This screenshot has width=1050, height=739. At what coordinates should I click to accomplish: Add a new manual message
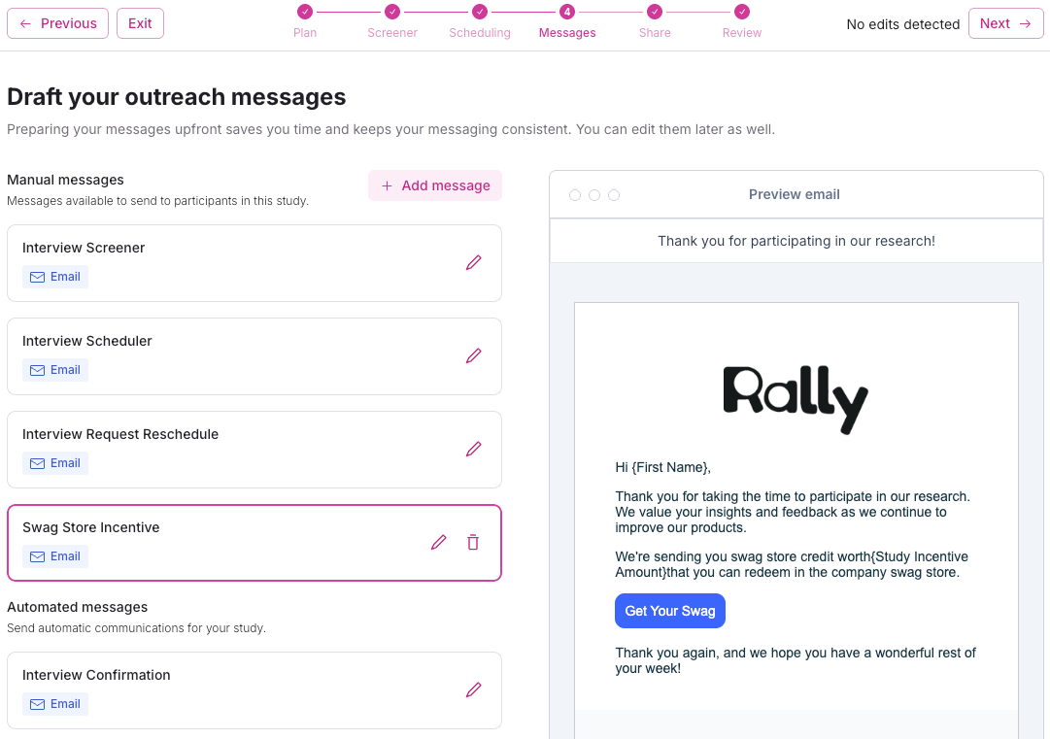pyautogui.click(x=435, y=185)
